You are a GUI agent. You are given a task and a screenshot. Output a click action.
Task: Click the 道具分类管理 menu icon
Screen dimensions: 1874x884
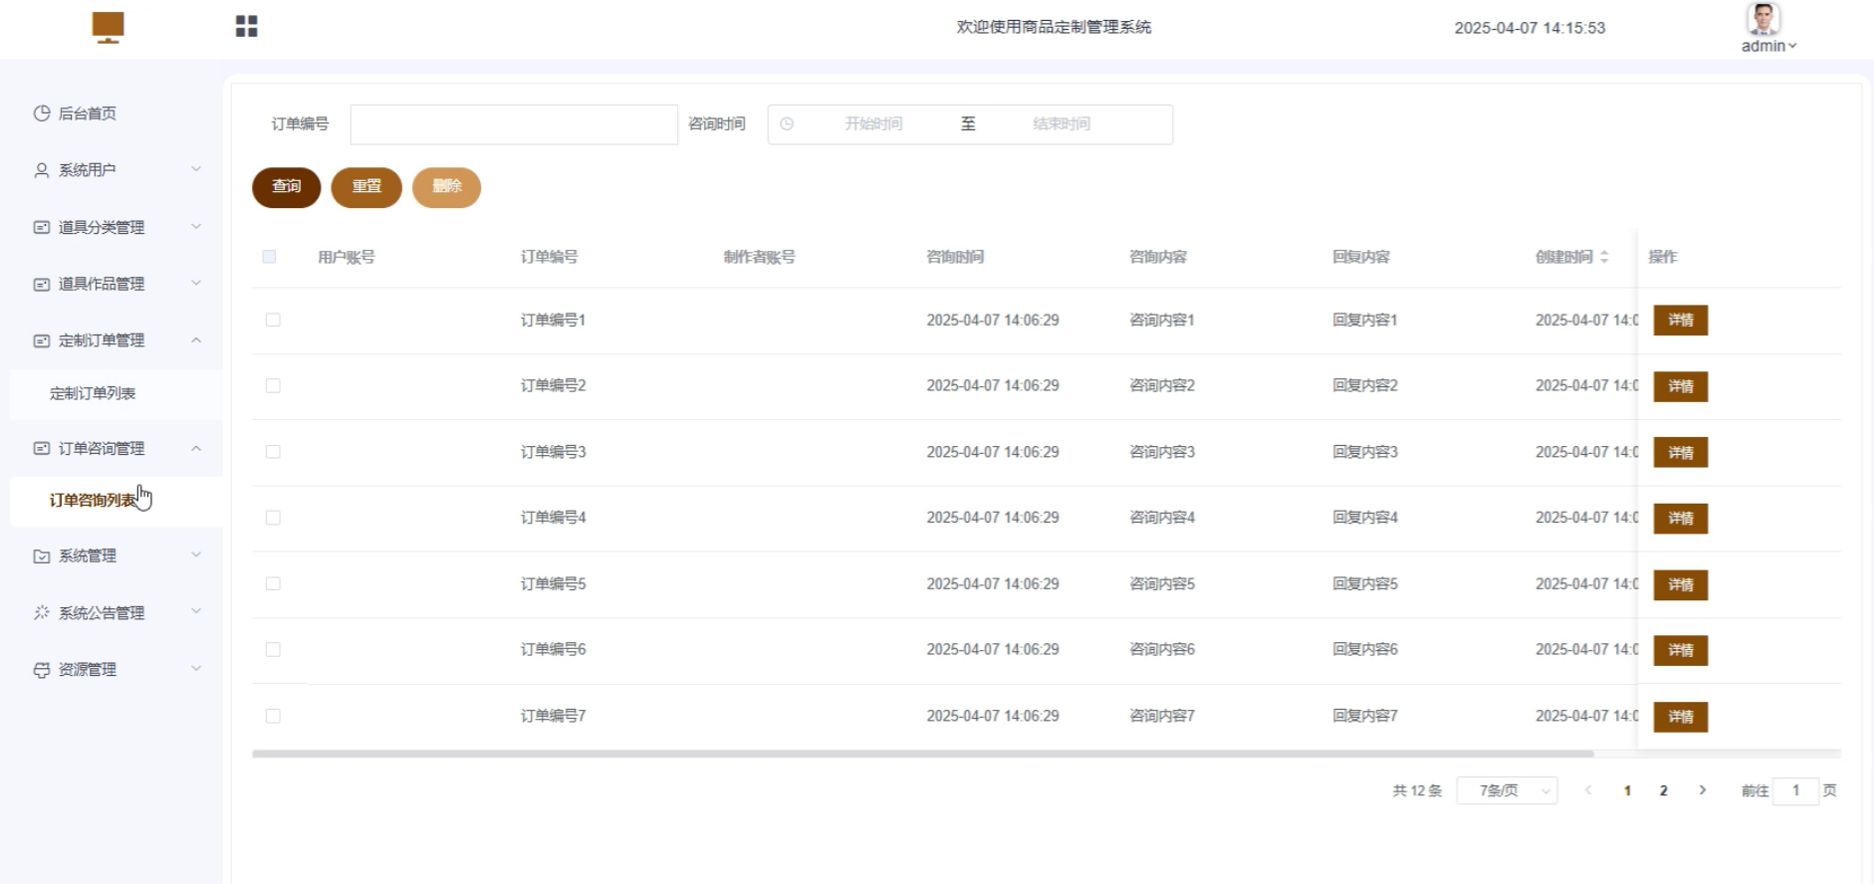coord(42,227)
